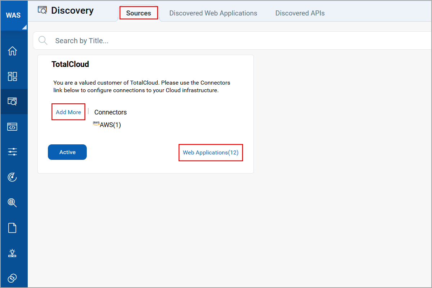
Task: Open the Discovered Web Applications tab
Action: tap(213, 13)
